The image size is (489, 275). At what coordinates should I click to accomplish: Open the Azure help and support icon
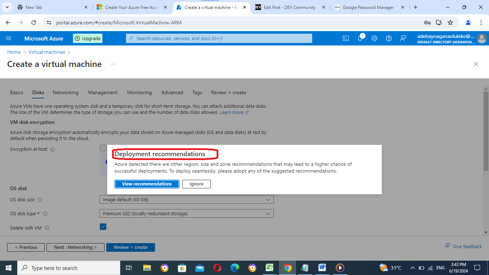point(389,38)
